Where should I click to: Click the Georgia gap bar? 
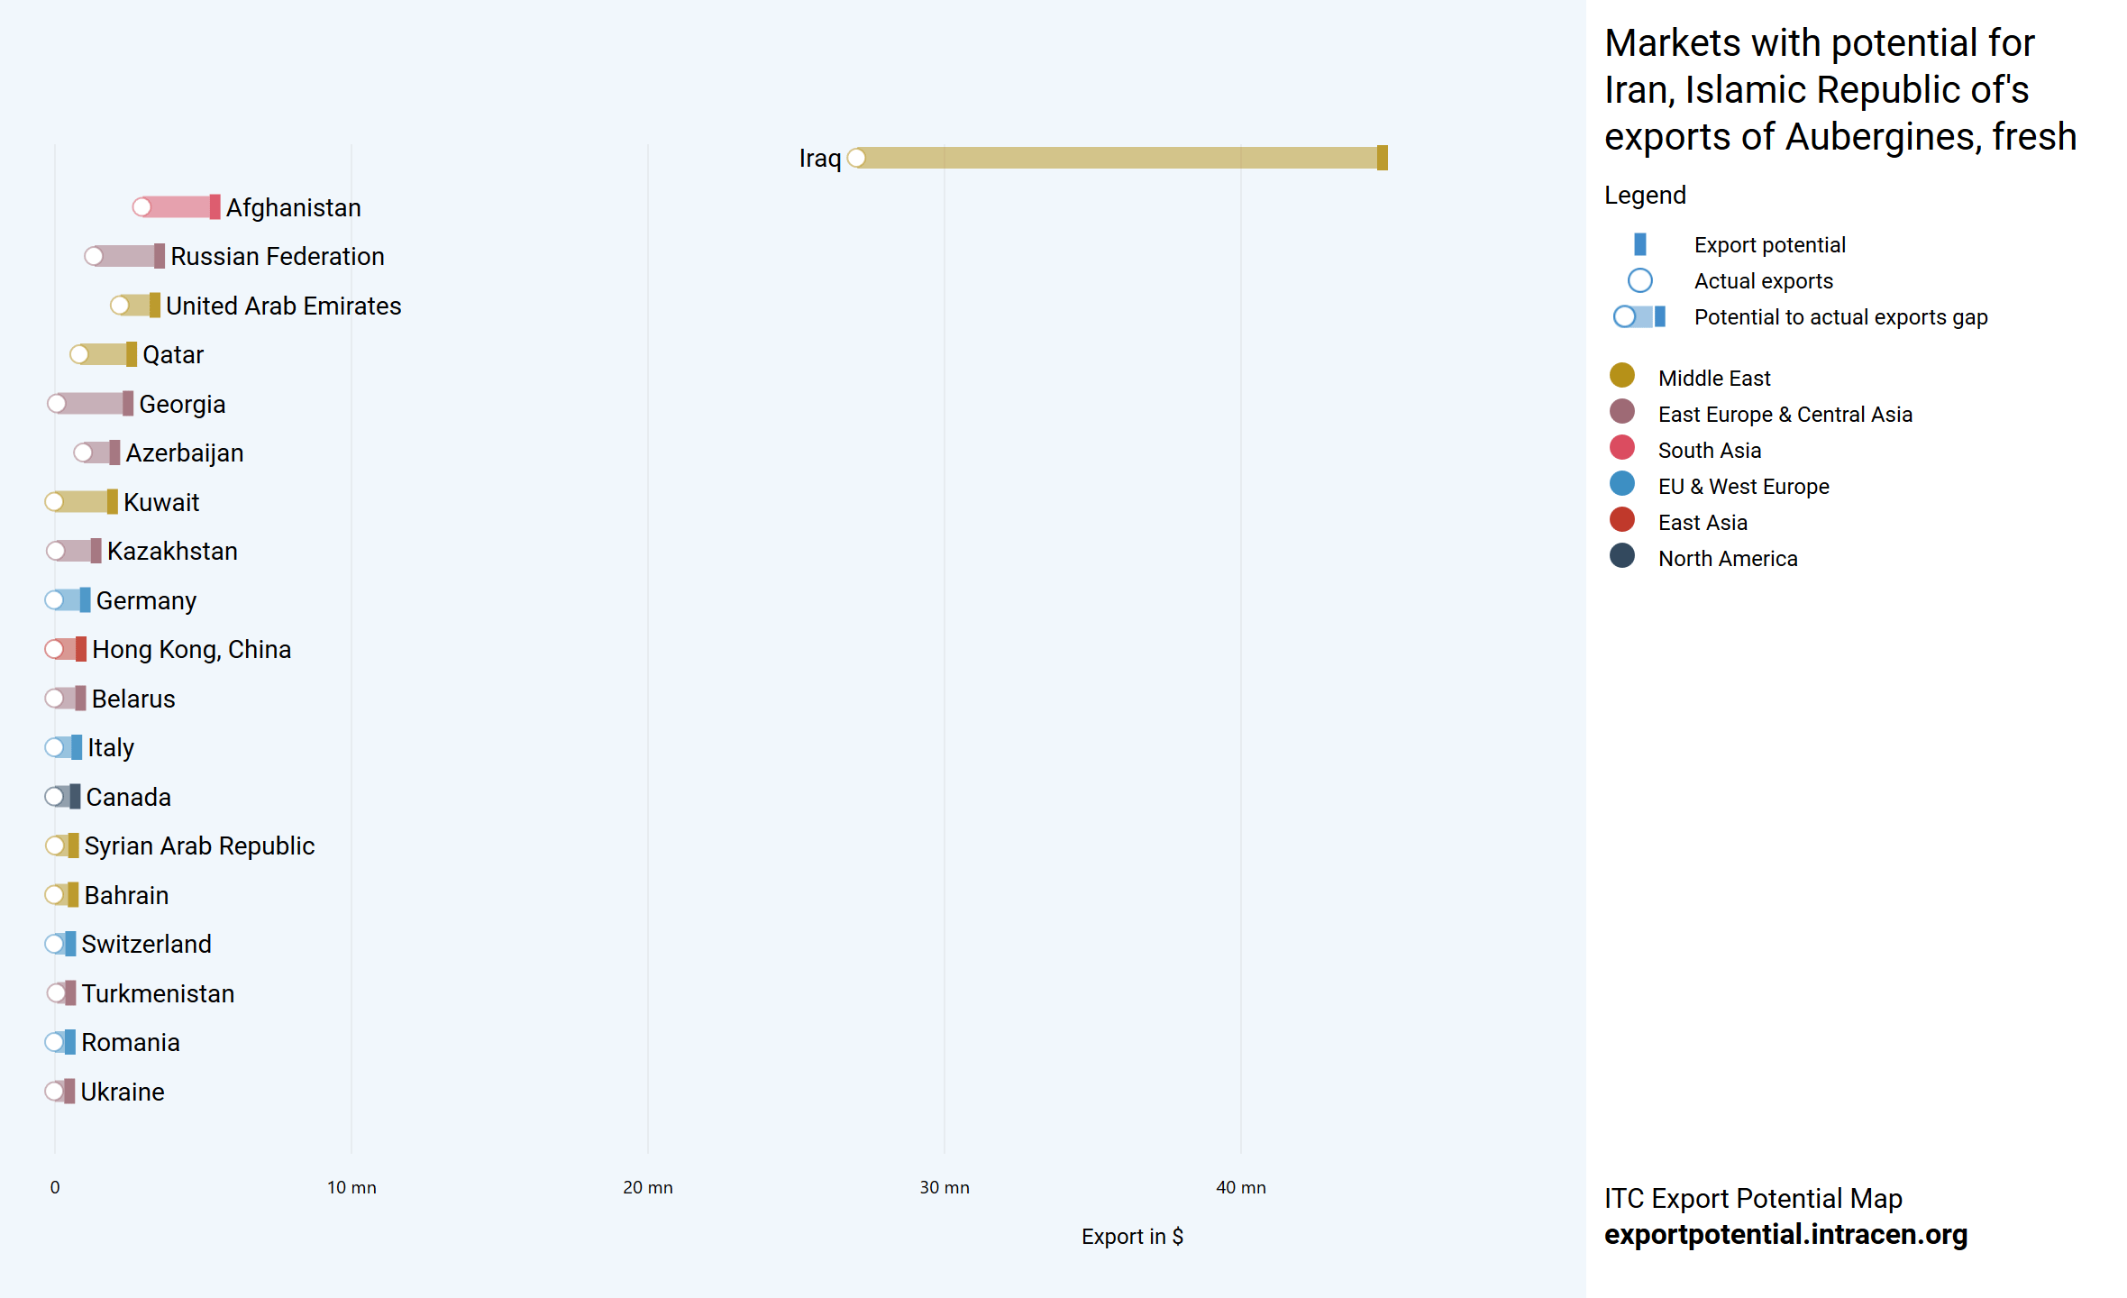tap(92, 404)
